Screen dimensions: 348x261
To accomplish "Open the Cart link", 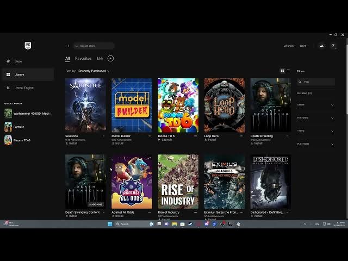I will click(303, 46).
